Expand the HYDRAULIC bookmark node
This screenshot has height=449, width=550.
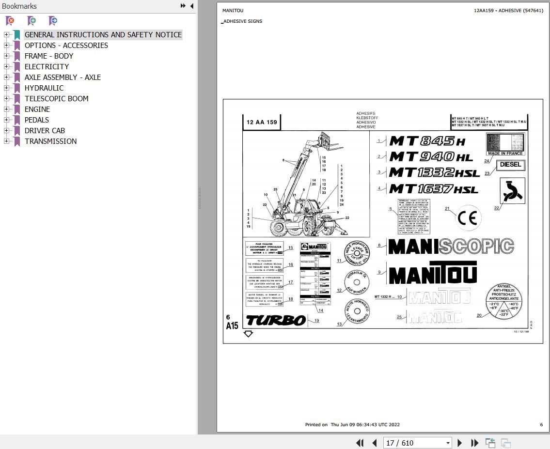6,88
